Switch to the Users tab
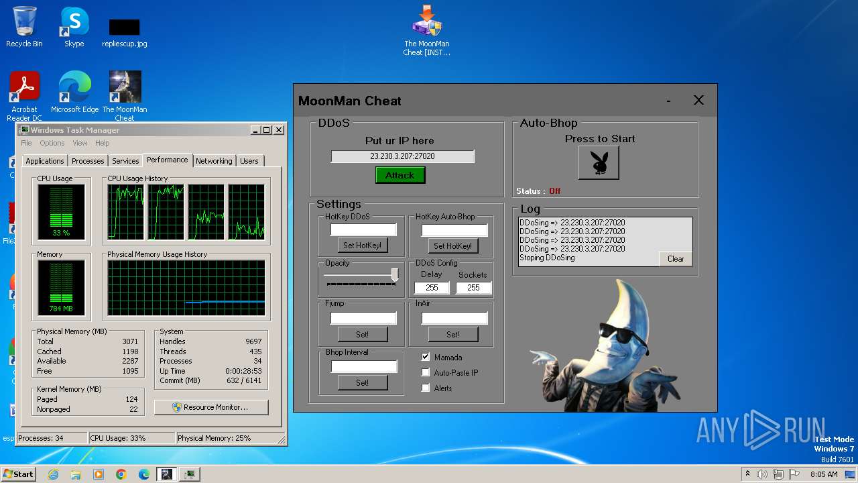Viewport: 858px width, 483px height. point(249,161)
